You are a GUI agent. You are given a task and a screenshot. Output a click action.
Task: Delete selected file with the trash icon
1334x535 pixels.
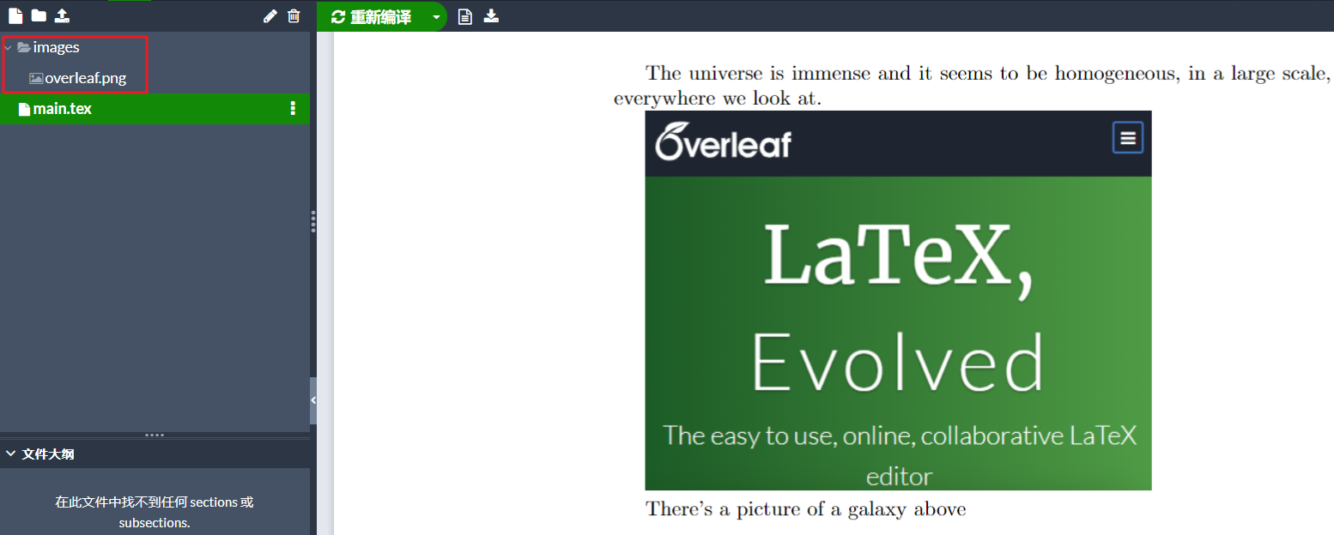click(x=294, y=15)
